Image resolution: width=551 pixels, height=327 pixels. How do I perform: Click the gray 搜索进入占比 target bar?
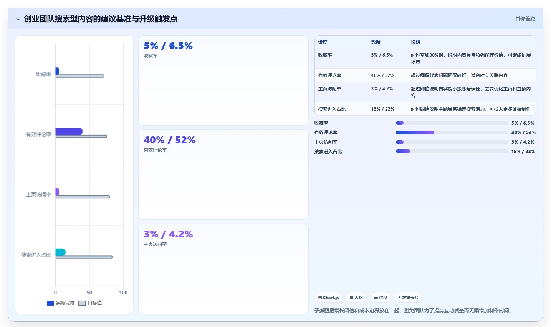tap(84, 257)
